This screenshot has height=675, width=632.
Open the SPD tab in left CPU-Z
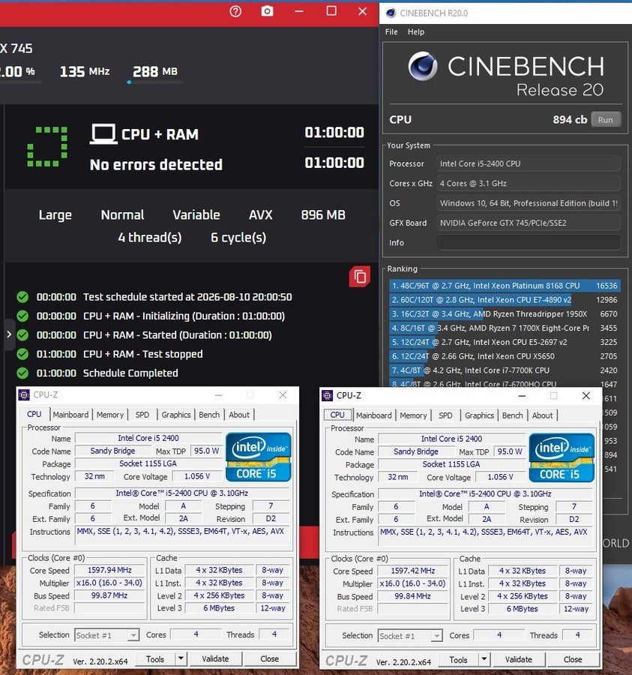142,415
